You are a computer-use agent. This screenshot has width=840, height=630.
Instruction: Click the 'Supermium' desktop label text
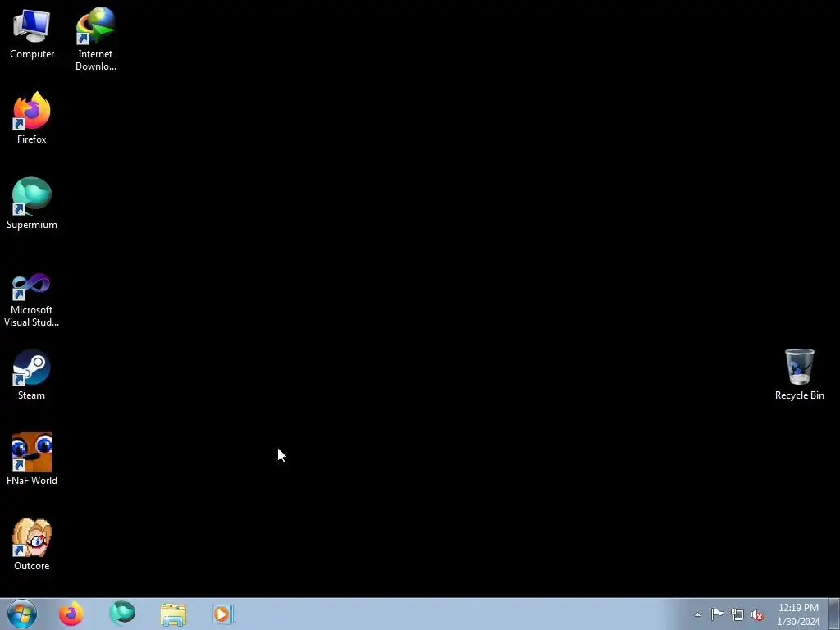point(32,225)
